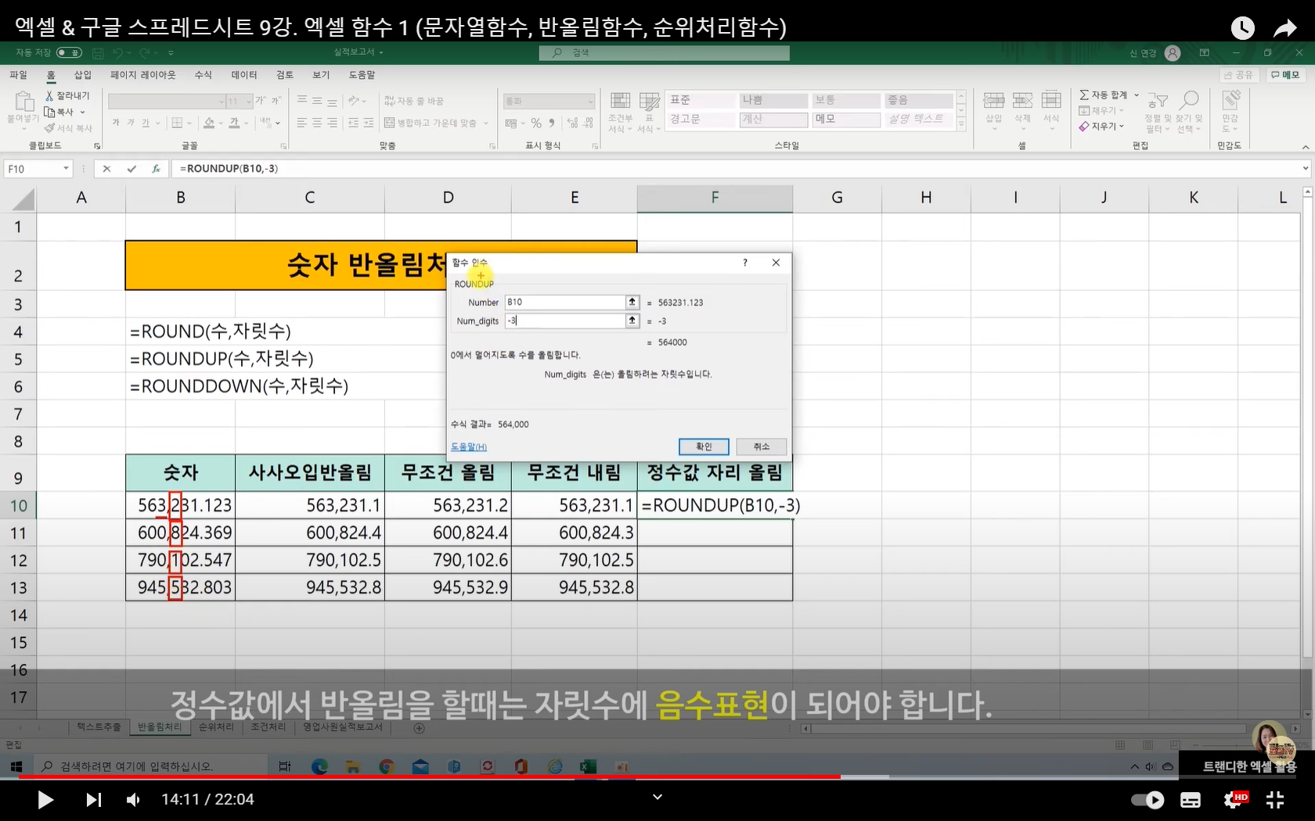Click the 붙여넣기 paste icon
The height and width of the screenshot is (821, 1315).
pyautogui.click(x=23, y=102)
